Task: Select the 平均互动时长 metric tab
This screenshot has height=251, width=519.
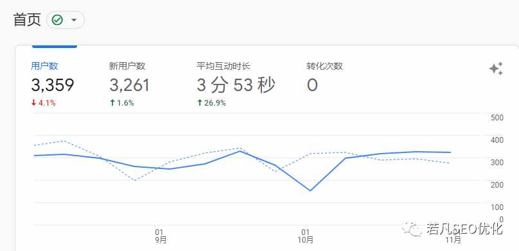Action: pos(224,67)
